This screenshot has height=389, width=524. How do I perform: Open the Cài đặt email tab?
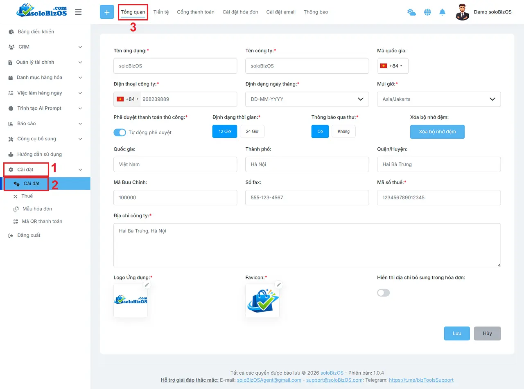(x=281, y=12)
